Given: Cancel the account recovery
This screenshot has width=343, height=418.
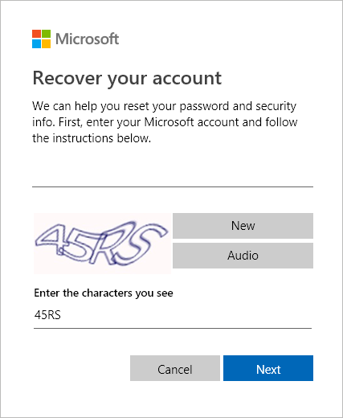Looking at the screenshot, I should (x=175, y=368).
